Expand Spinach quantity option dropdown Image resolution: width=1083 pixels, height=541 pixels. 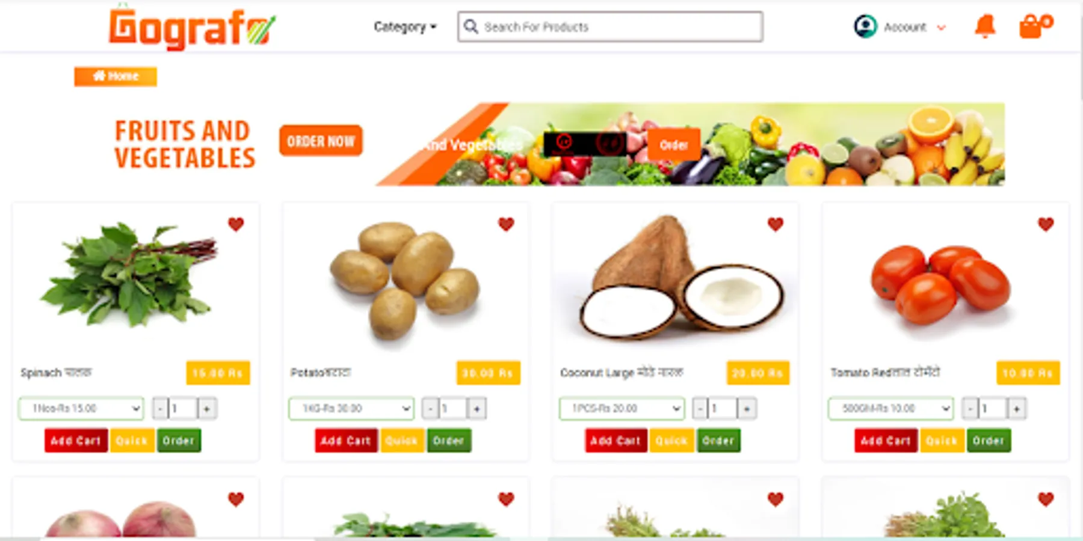click(81, 408)
